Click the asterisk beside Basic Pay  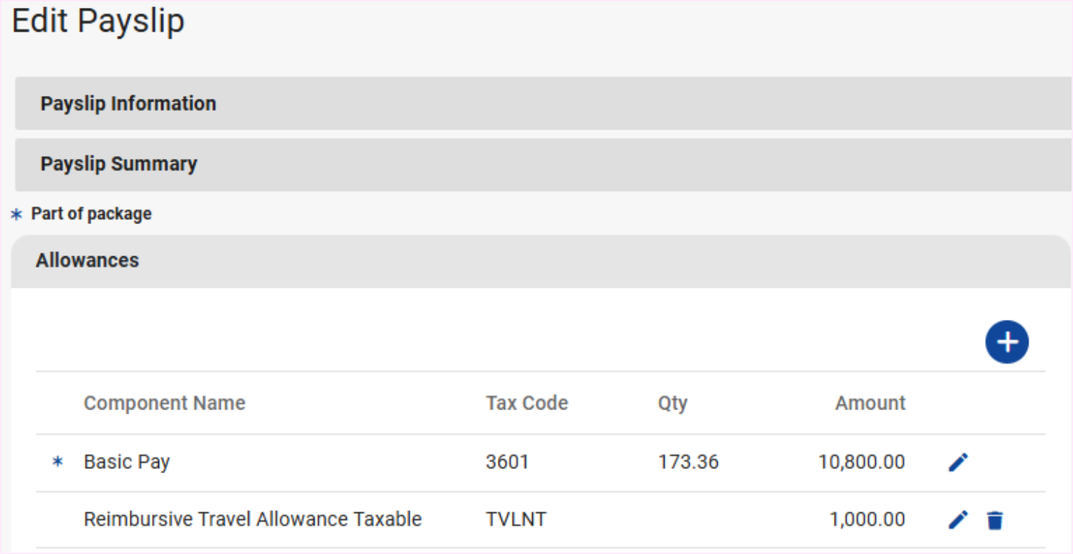point(58,462)
